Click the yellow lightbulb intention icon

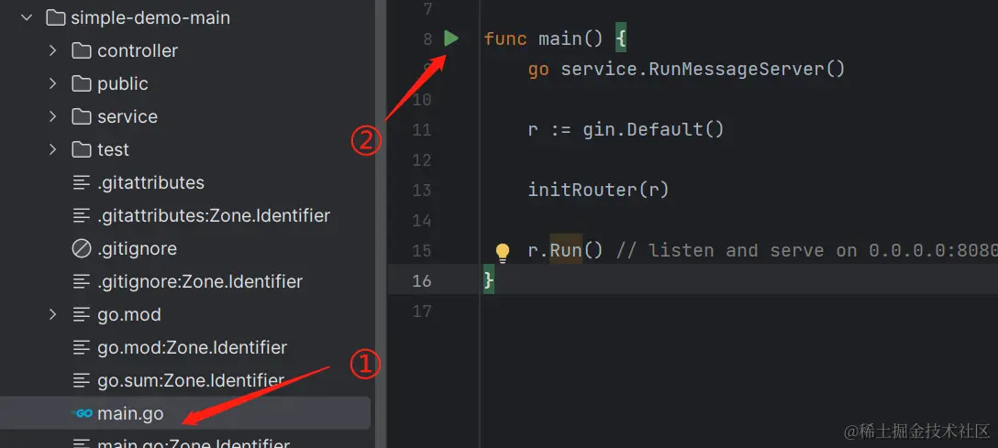click(x=502, y=252)
